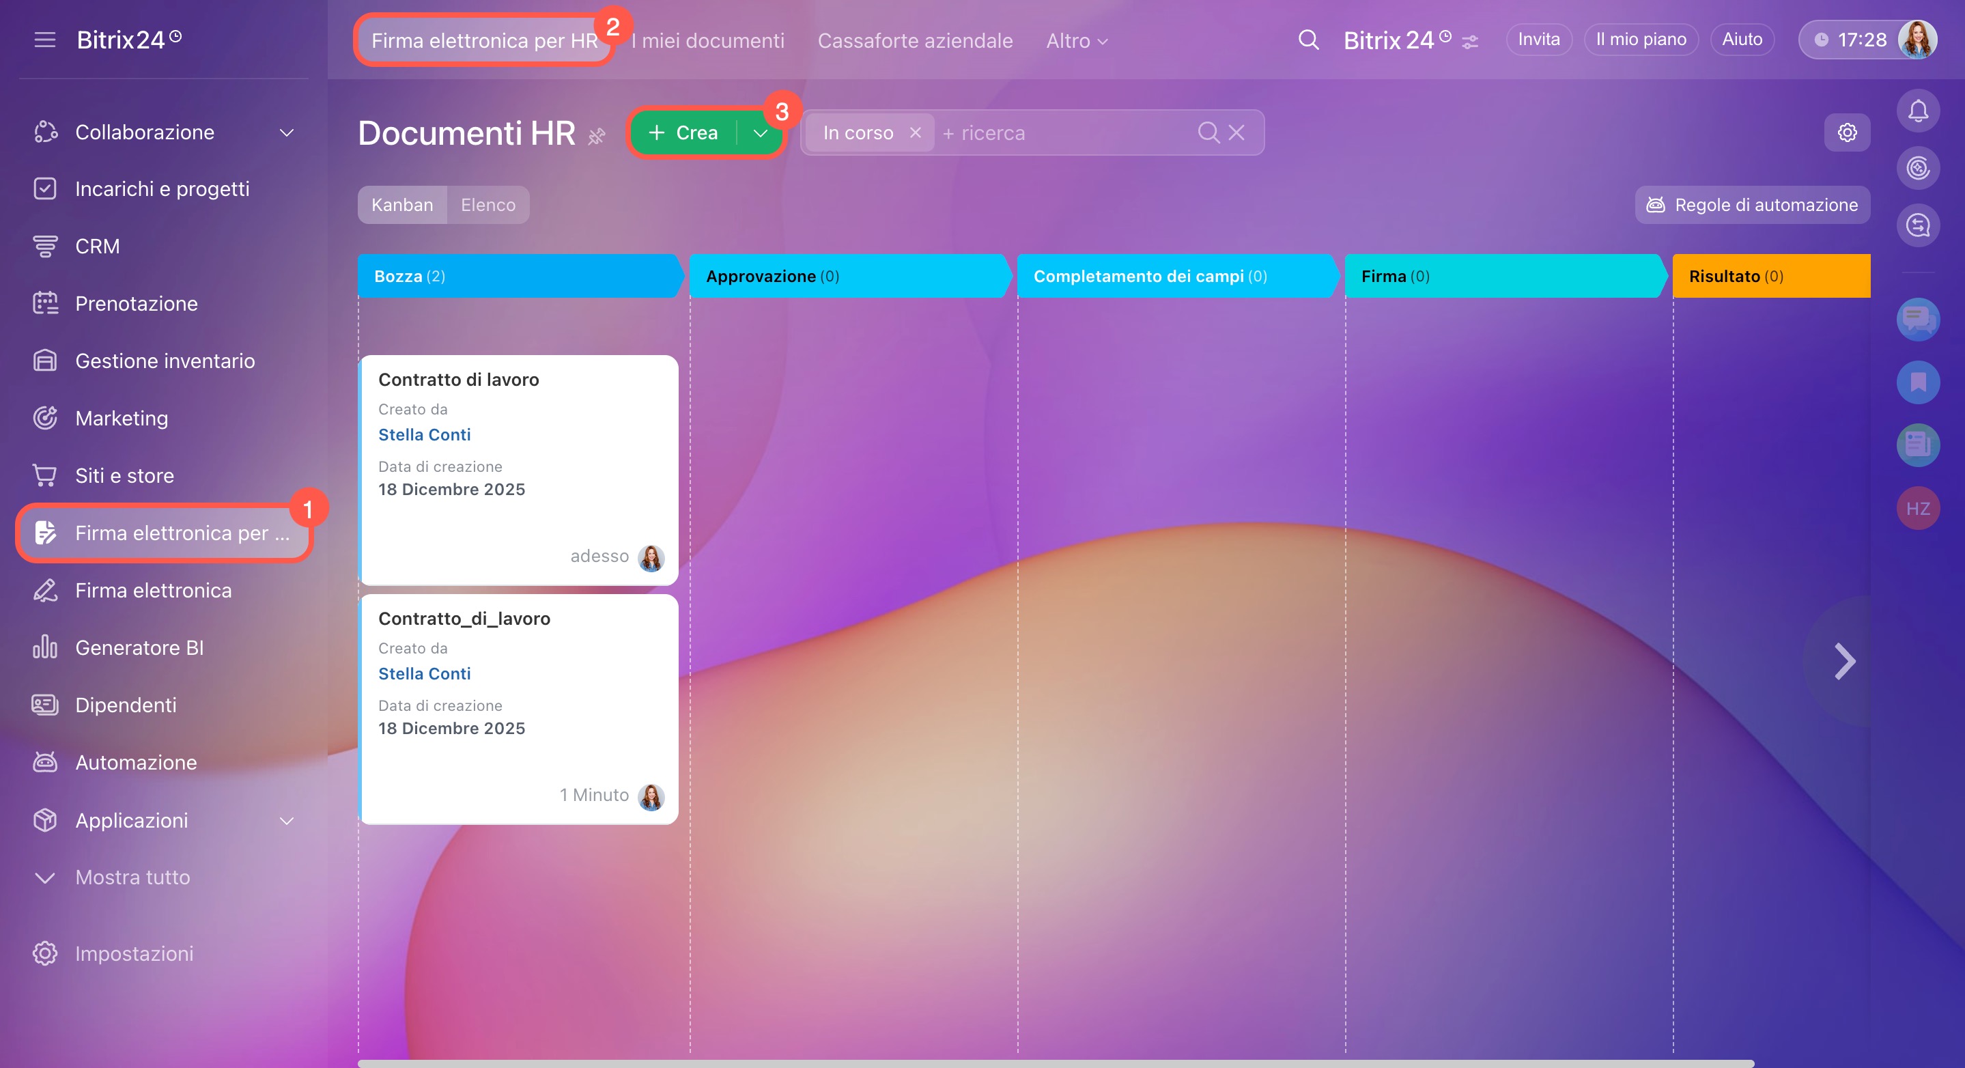Switch to Elenco list view

[x=487, y=204]
